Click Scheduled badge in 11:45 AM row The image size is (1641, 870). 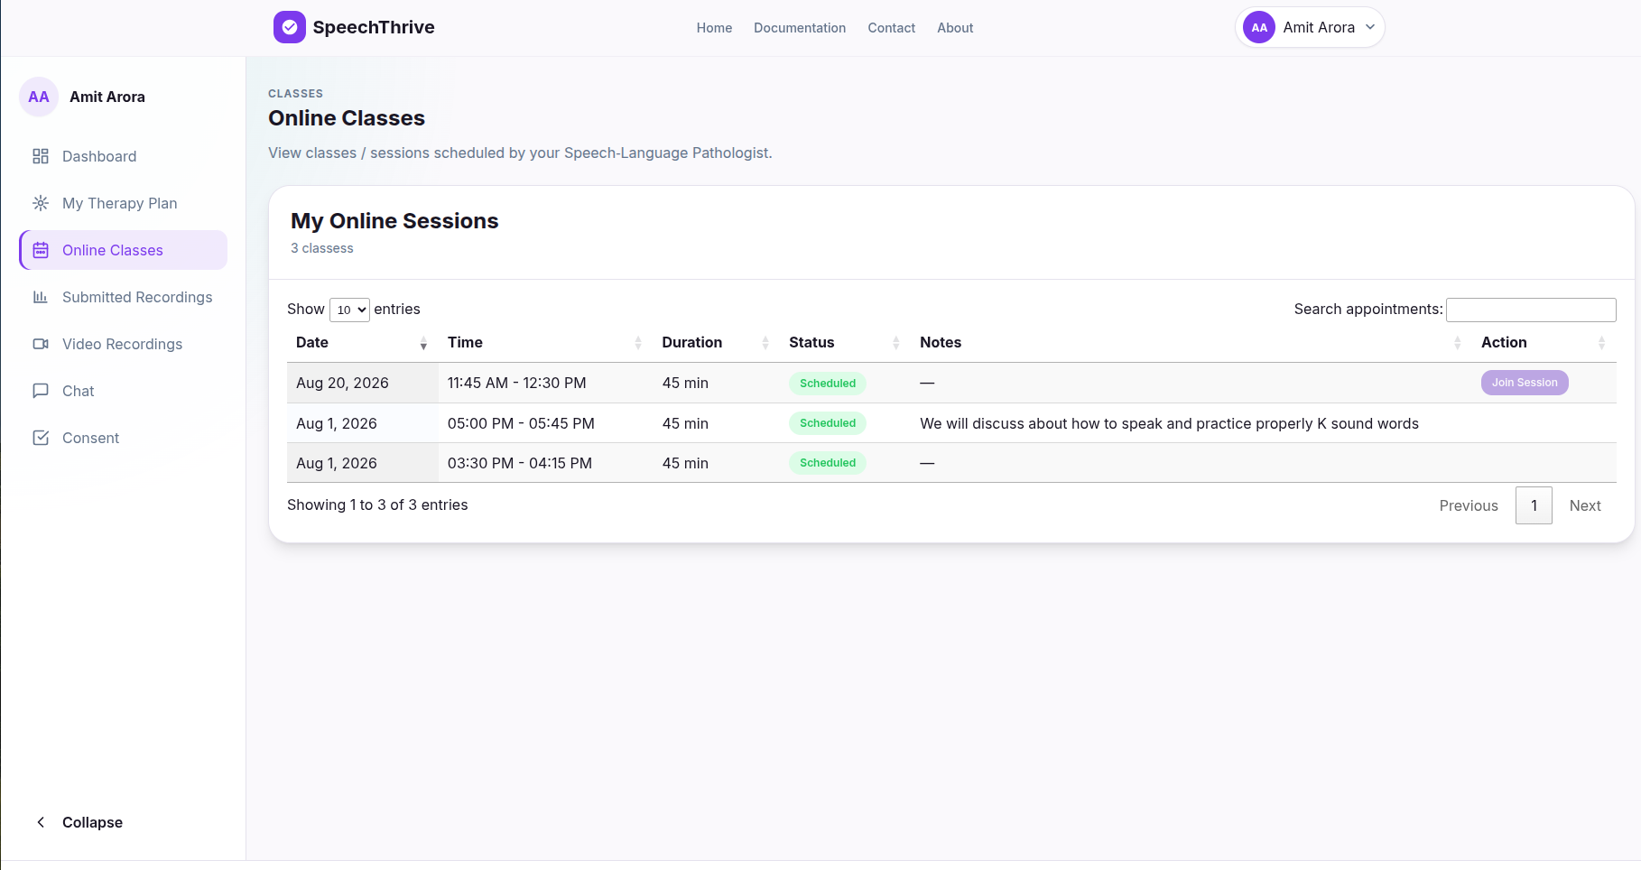pos(828,384)
